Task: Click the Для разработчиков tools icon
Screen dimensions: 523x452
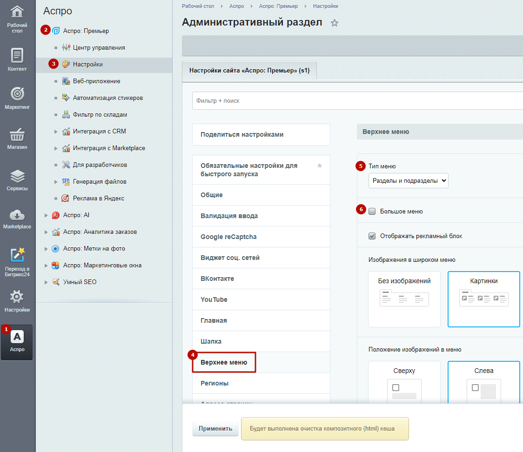Action: (x=66, y=165)
